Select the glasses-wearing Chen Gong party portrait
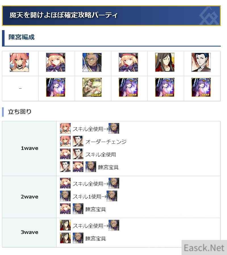Image resolution: width=227 pixels, height=255 pixels. click(92, 62)
